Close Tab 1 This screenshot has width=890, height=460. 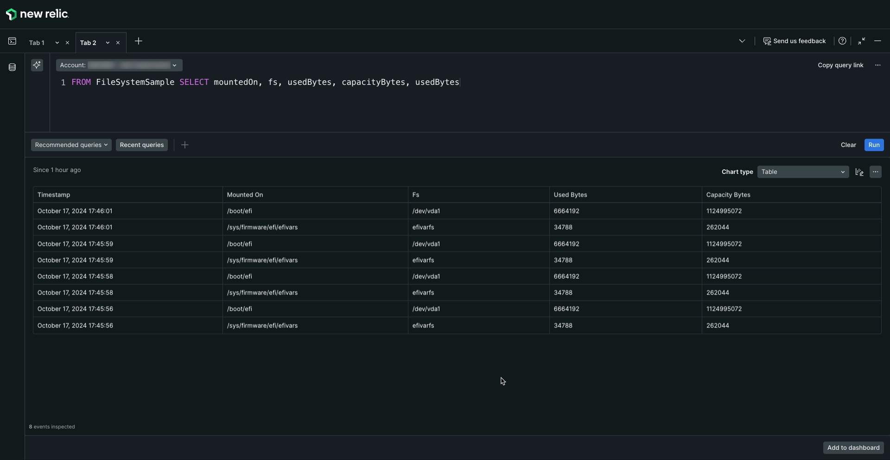click(67, 43)
